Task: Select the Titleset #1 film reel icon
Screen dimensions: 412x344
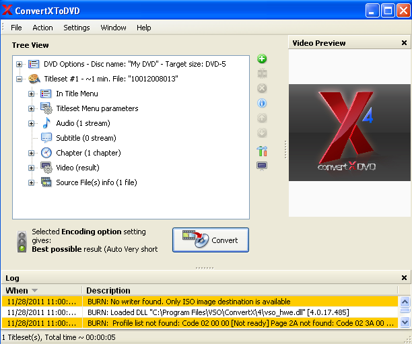Action: [x=34, y=79]
